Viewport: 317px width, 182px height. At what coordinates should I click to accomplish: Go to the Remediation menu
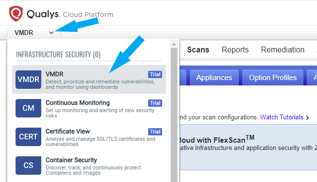283,50
